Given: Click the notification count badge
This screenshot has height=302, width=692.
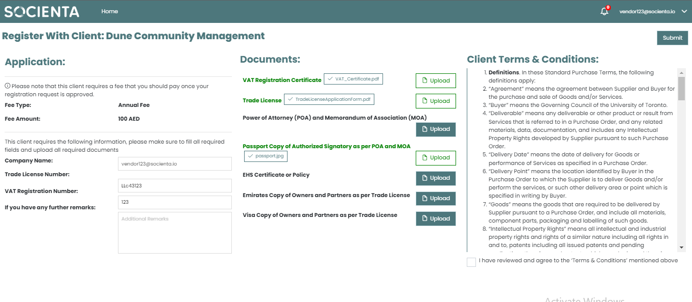Looking at the screenshot, I should (x=608, y=8).
